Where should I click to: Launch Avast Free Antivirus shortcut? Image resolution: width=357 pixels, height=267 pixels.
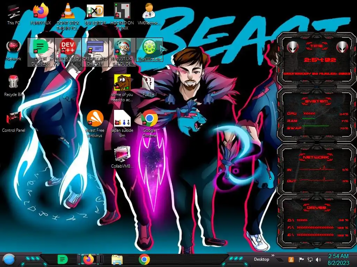tap(95, 124)
